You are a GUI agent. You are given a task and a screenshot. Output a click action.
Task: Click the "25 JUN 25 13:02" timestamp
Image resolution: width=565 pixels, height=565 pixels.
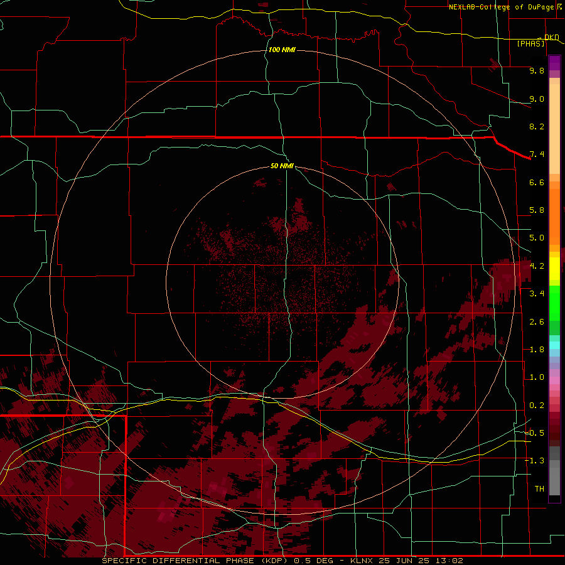pyautogui.click(x=421, y=561)
